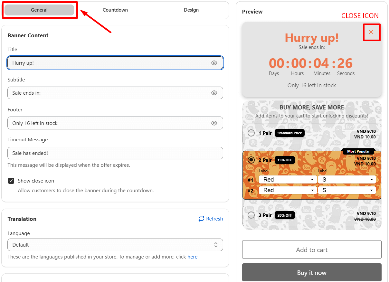Close the countdown banner using the X icon
The height and width of the screenshot is (282, 389).
372,32
